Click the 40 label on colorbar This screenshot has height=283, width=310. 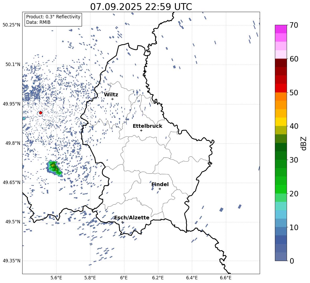294,126
